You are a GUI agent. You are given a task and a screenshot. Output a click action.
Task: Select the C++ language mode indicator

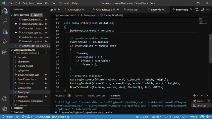[185, 117]
